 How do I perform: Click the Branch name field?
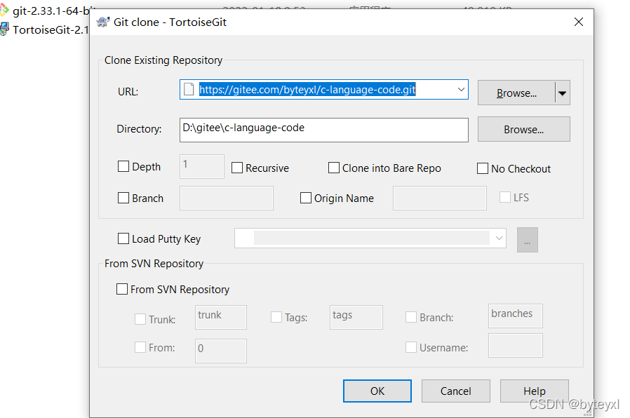[x=226, y=198]
